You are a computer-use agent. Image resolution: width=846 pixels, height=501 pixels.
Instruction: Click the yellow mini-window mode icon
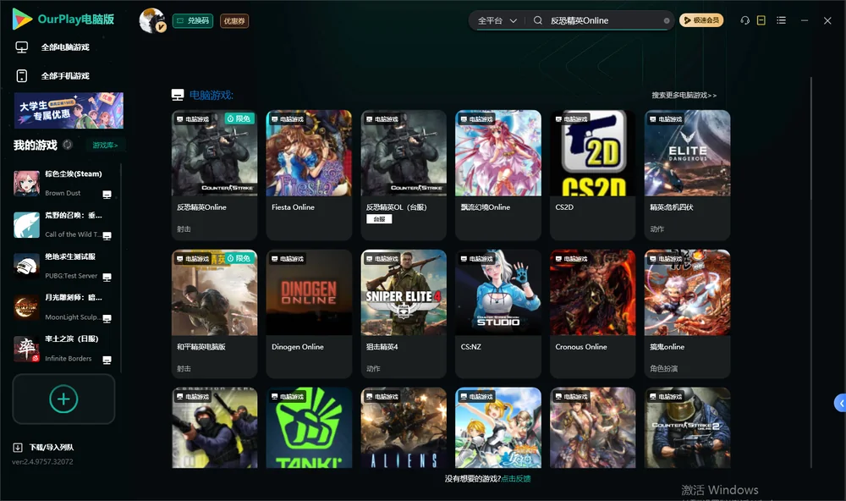[761, 20]
